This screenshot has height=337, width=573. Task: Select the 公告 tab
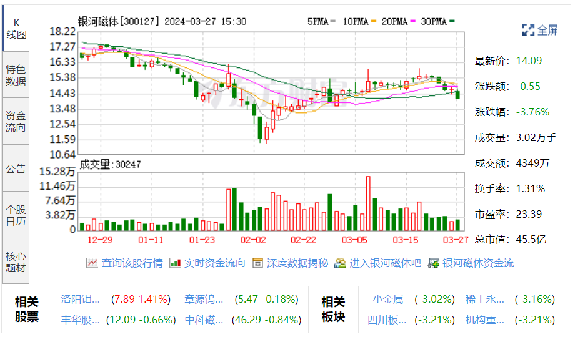click(x=16, y=168)
